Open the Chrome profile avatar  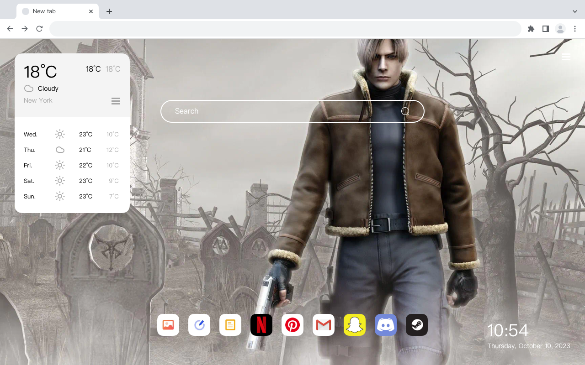pyautogui.click(x=560, y=29)
